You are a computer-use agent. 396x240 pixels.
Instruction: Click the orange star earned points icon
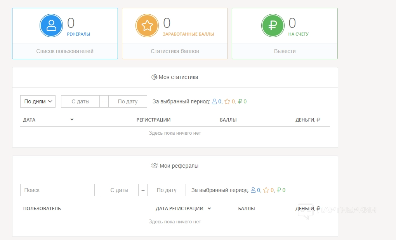tap(147, 26)
